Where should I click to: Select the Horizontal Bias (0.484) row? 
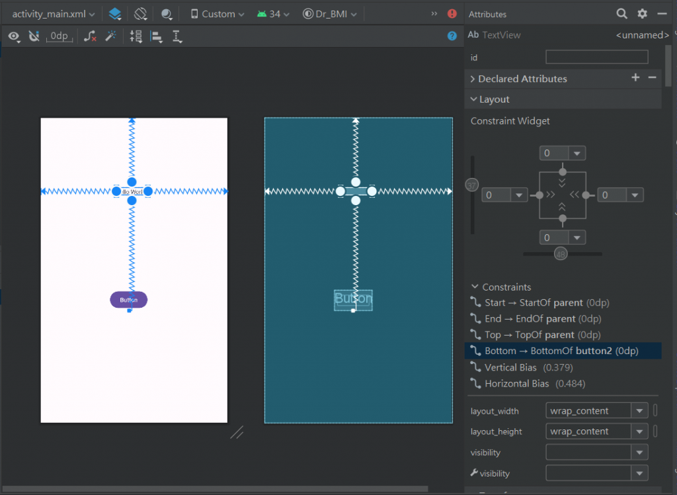tap(563, 383)
